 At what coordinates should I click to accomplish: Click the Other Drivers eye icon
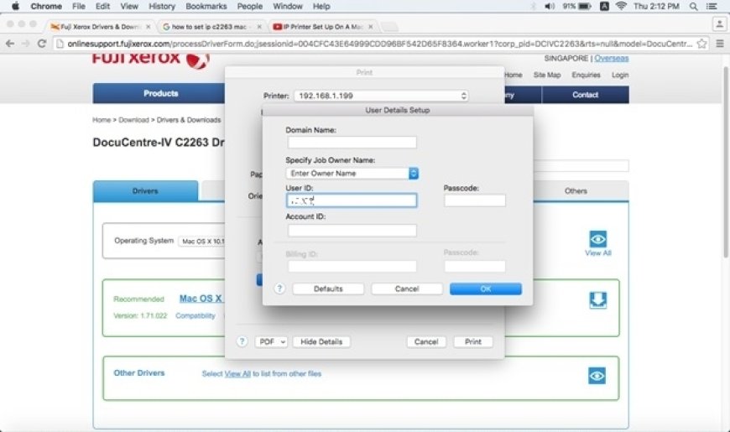tap(597, 376)
